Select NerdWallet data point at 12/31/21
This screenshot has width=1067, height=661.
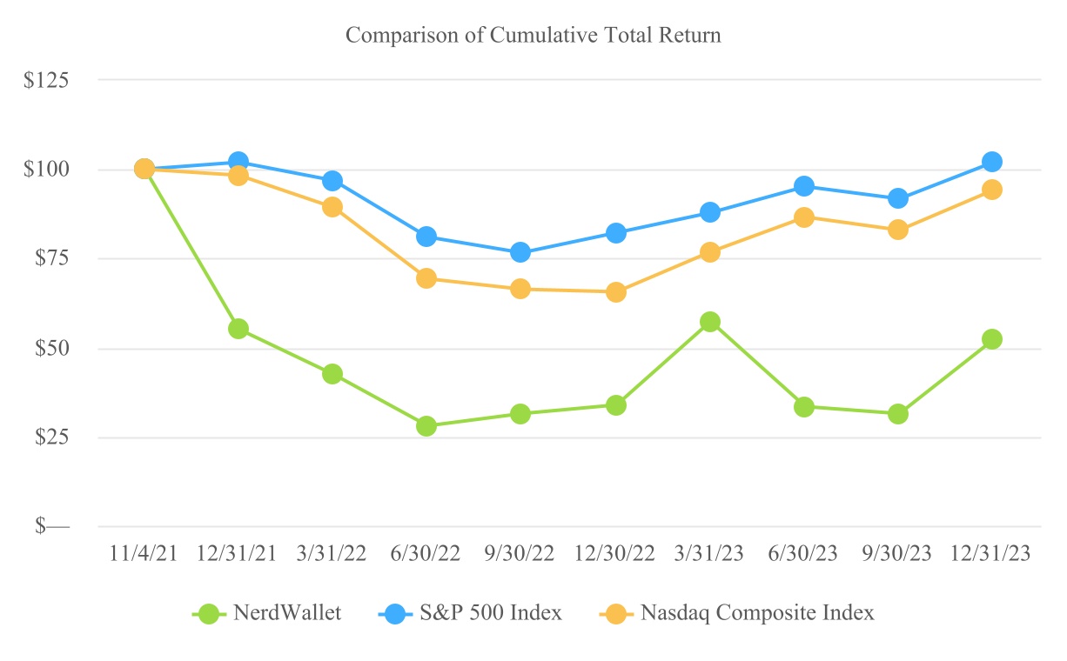pos(238,329)
